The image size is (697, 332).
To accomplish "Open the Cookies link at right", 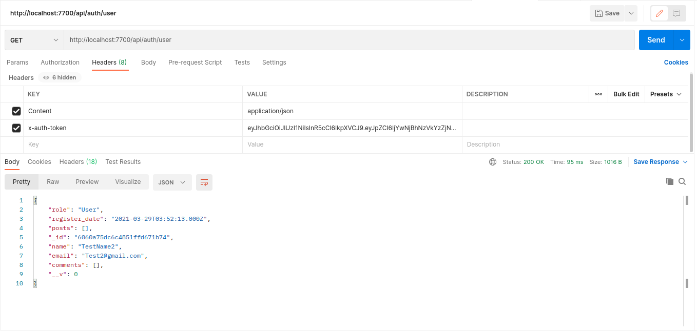I will click(676, 63).
